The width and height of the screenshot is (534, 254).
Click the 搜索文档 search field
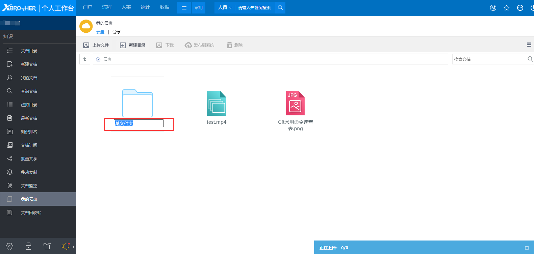pyautogui.click(x=489, y=59)
